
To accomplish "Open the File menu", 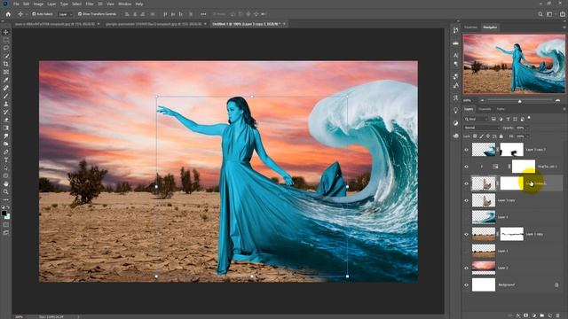I will [16, 4].
